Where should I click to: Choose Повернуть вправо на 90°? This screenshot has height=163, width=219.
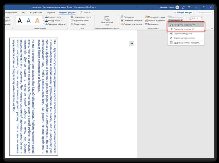pos(186,25)
